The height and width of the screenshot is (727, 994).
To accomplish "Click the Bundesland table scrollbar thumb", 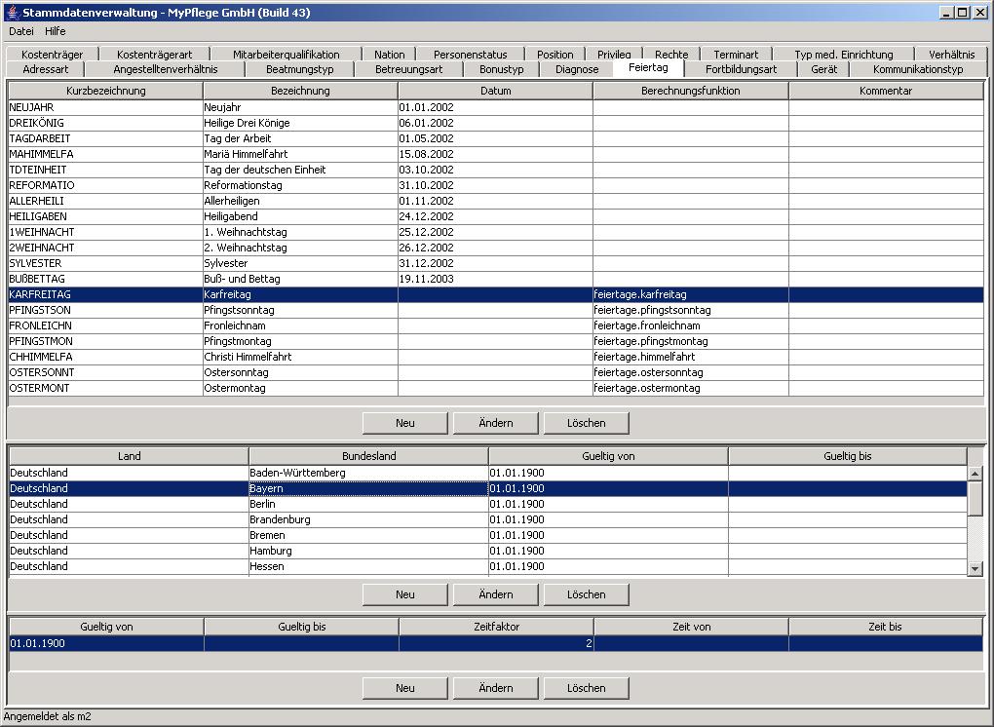I will coord(975,498).
